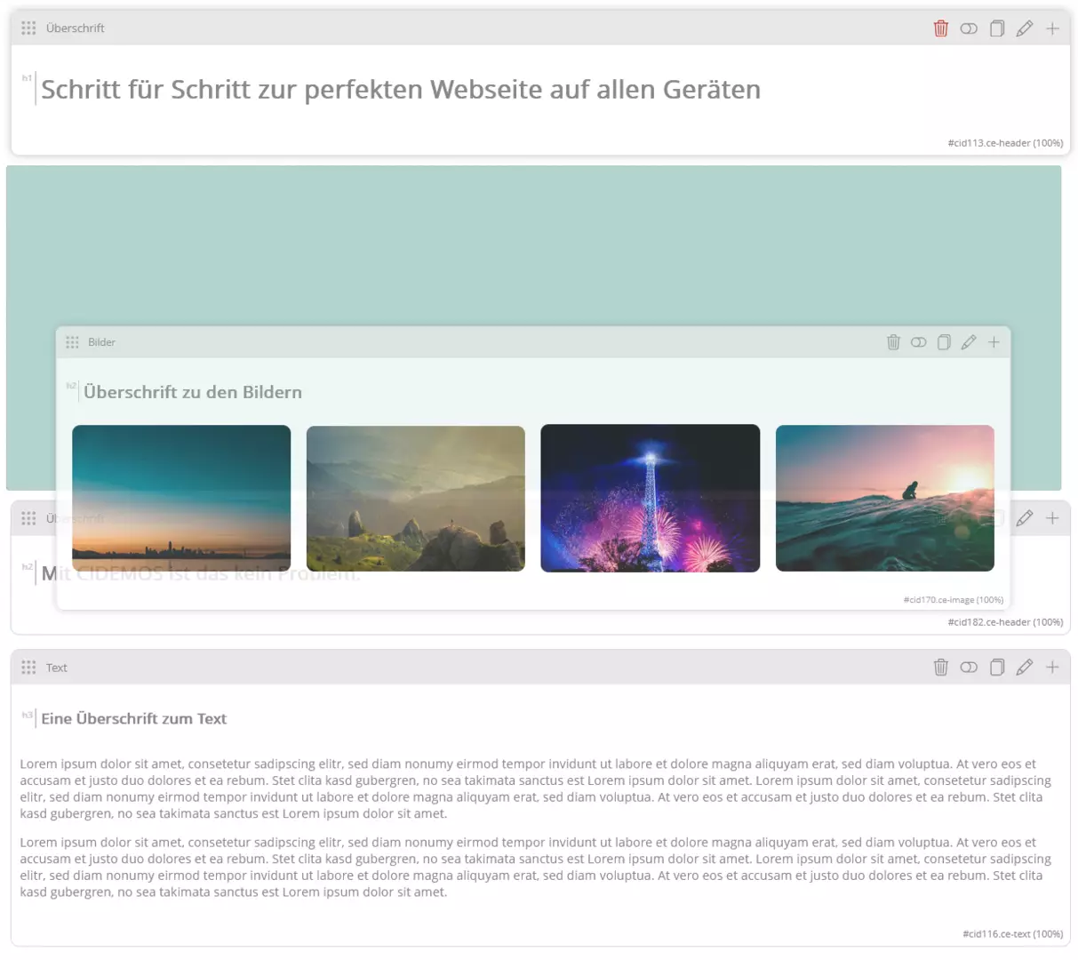The height and width of the screenshot is (960, 1078).
Task: Click the '#cid170.ce-image (100%)' label
Action: pyautogui.click(x=954, y=600)
